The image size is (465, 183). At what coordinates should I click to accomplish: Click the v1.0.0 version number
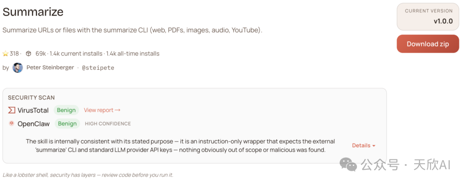coord(443,21)
